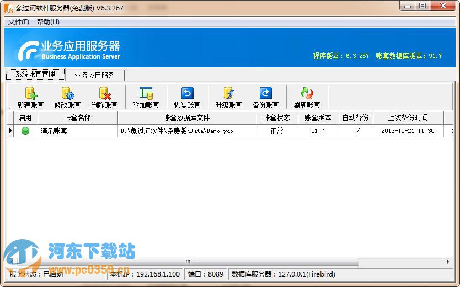
Task: Click the 恢复账套 (restore account set) icon
Action: point(187,93)
